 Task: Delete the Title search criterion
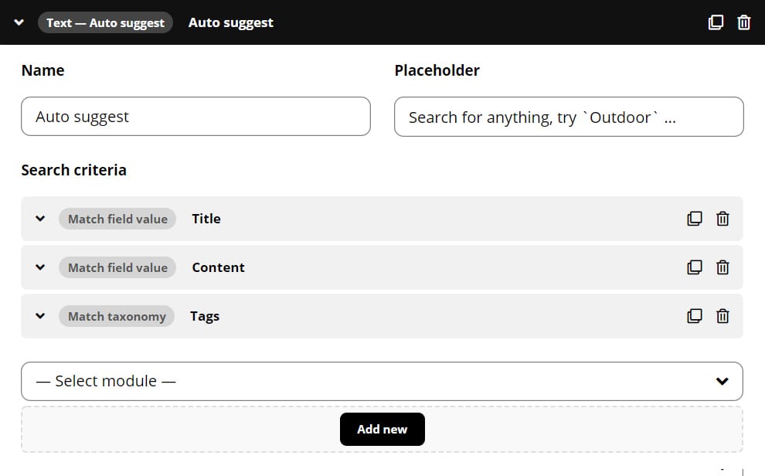722,219
